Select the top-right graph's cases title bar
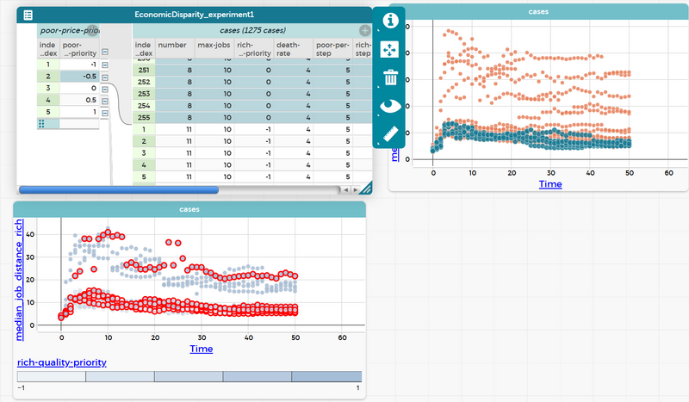 pyautogui.click(x=539, y=11)
